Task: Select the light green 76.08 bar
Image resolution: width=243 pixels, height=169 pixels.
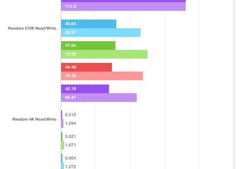Action: [104, 54]
